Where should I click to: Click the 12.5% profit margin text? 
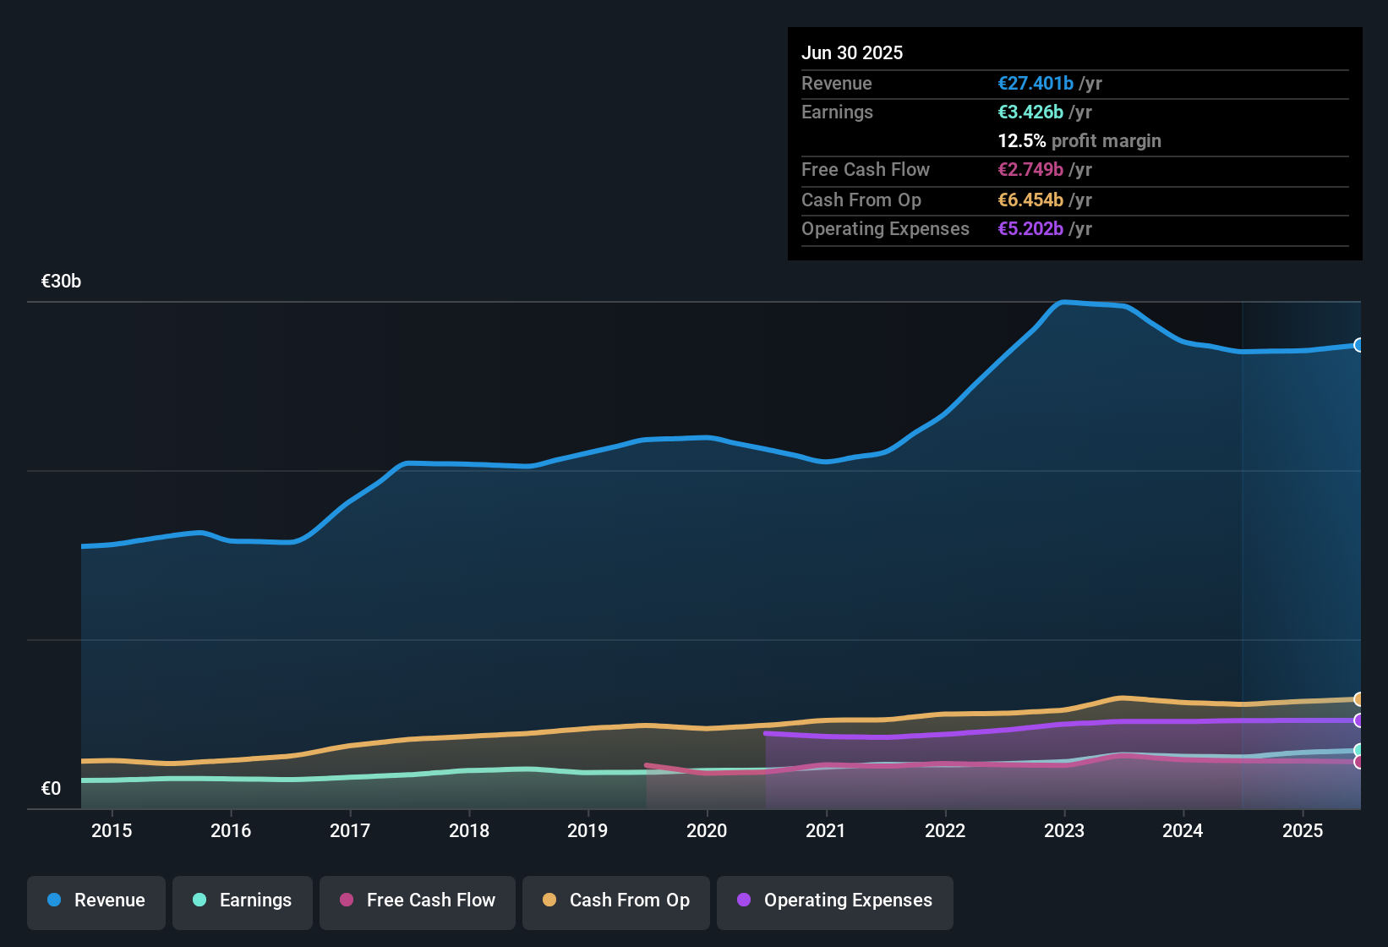(x=1079, y=140)
